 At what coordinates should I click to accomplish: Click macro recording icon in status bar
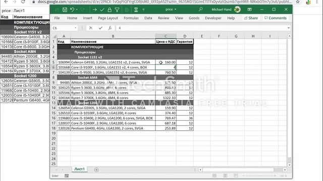(x=67, y=176)
